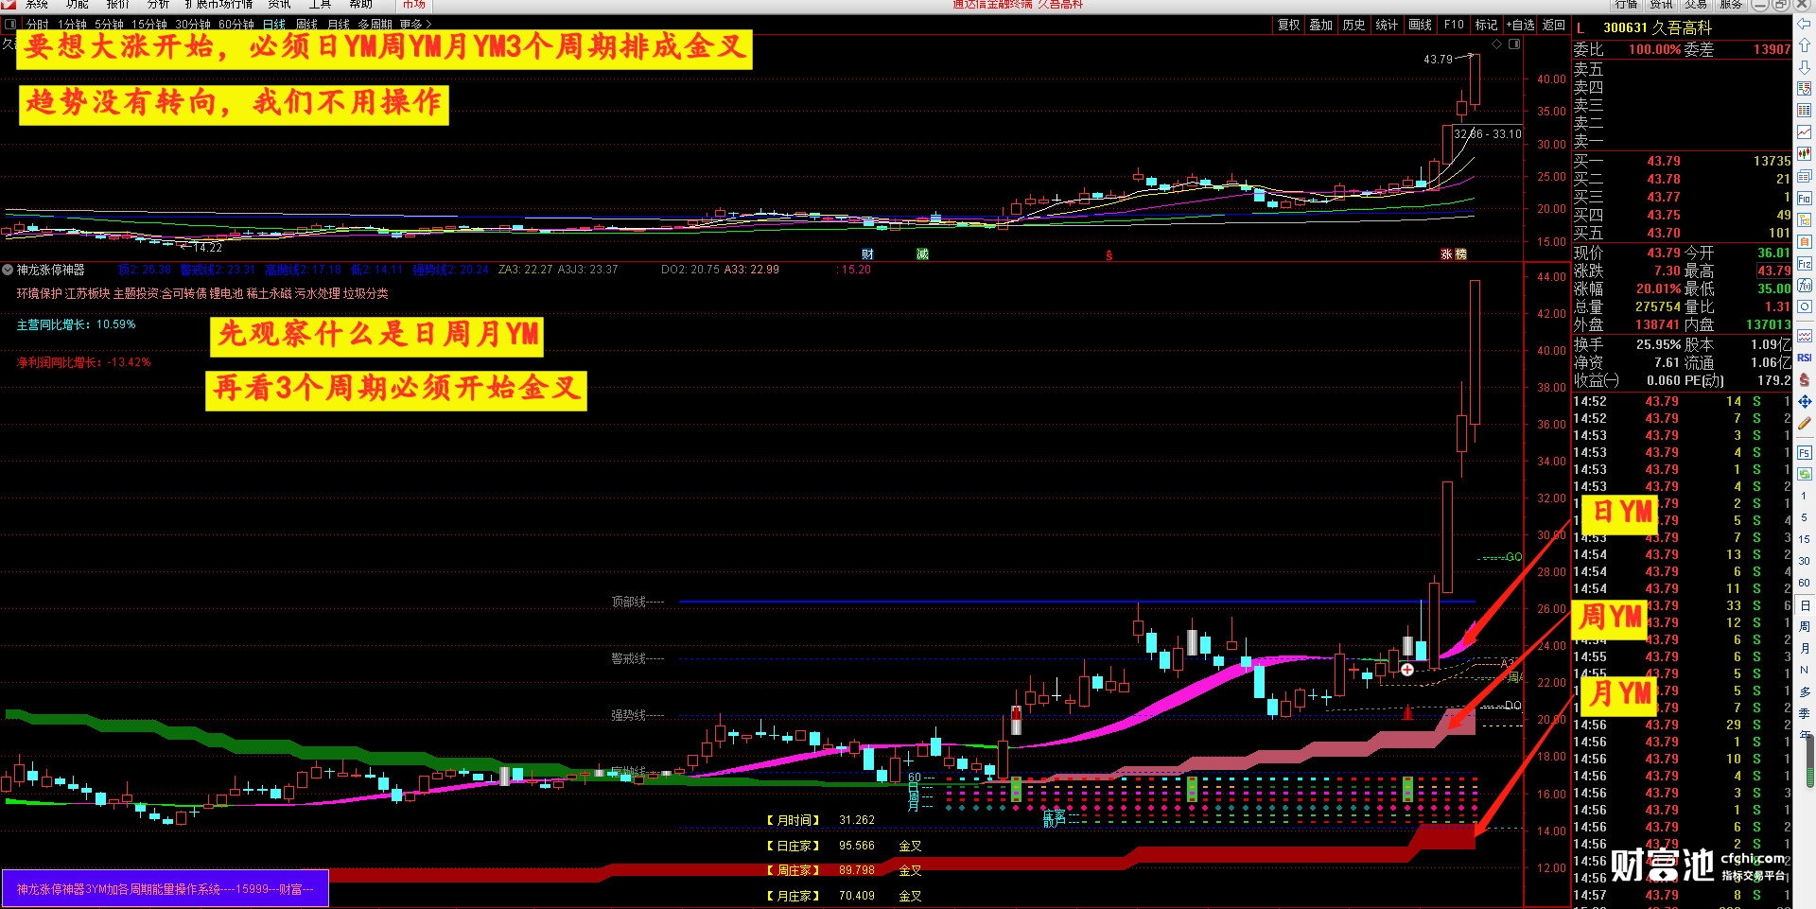
Task: Expand the 神龙涨停神器 indicator dropdown arrow
Action: click(9, 270)
